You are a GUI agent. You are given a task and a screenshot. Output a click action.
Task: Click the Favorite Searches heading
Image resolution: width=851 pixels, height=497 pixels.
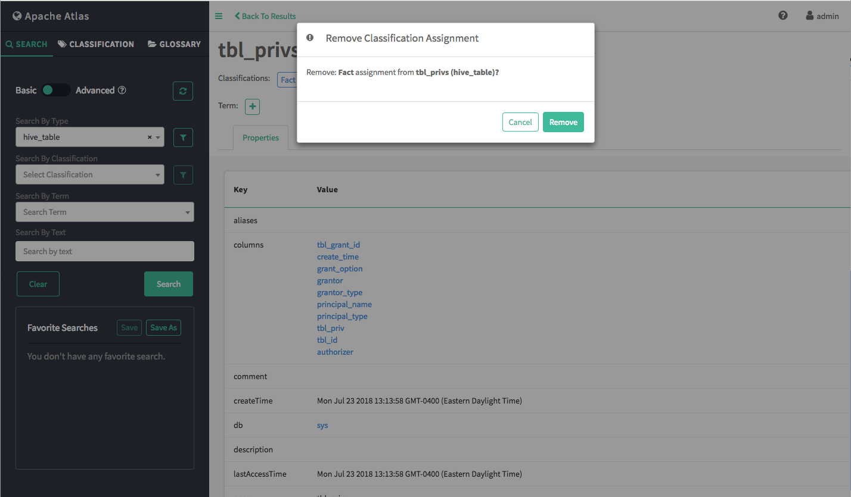tap(63, 327)
